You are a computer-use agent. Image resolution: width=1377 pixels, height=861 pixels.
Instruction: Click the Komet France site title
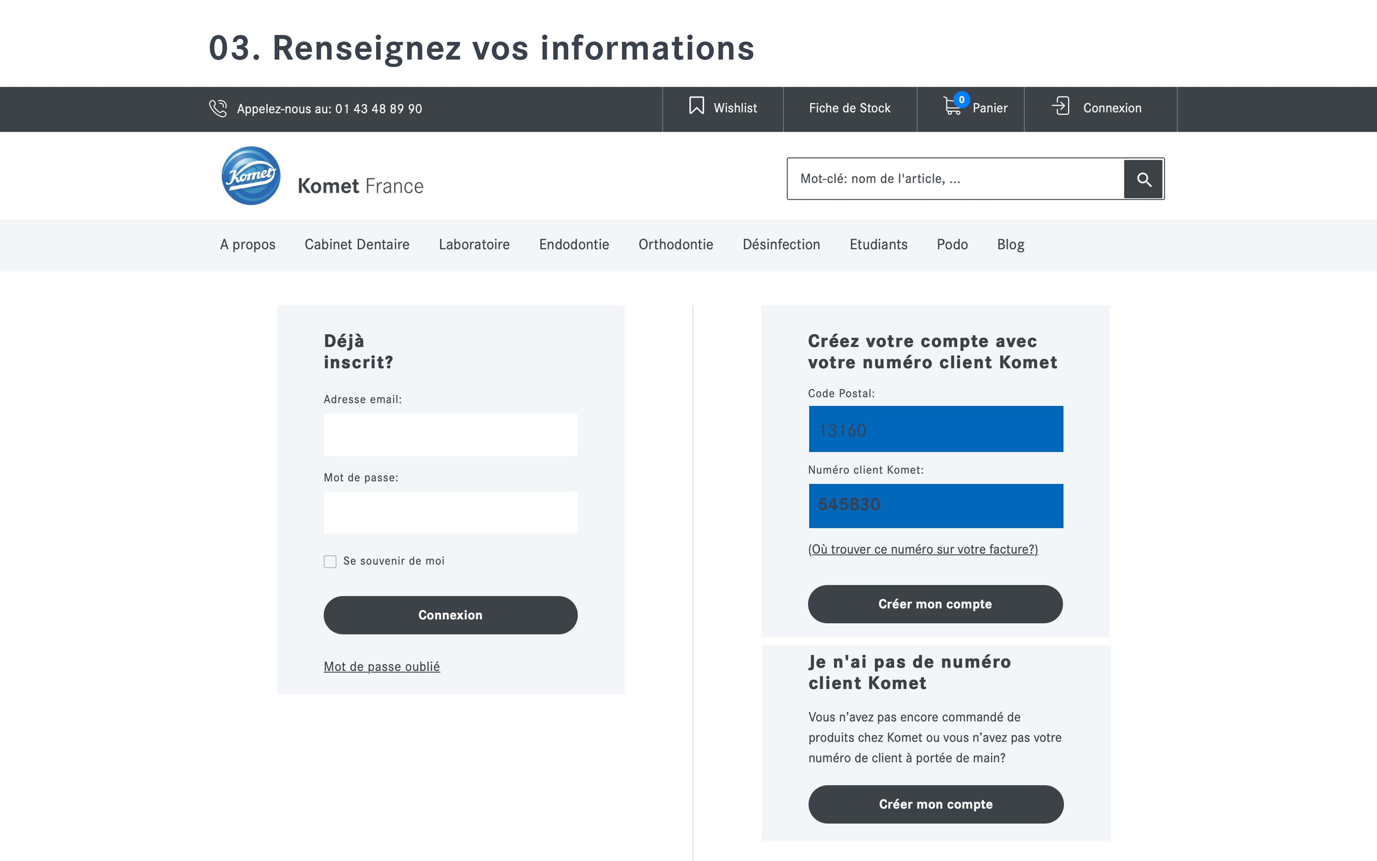pyautogui.click(x=360, y=186)
